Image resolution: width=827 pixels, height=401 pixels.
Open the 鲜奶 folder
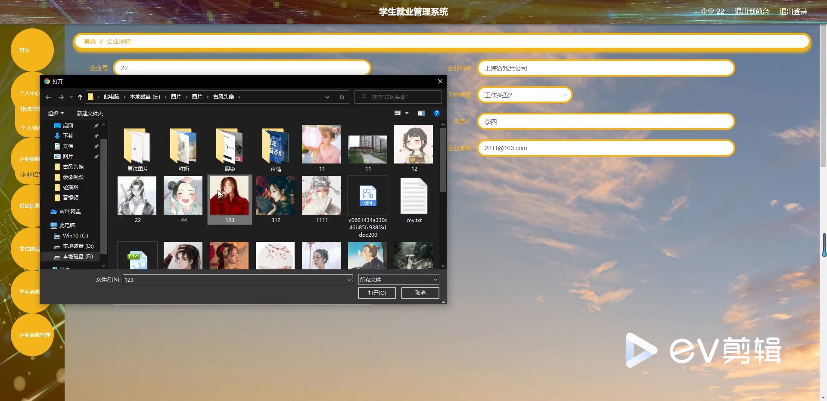(183, 149)
